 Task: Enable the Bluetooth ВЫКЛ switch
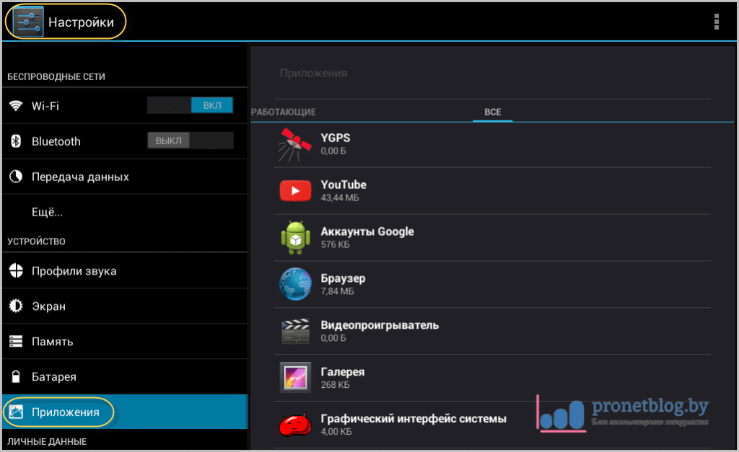191,141
